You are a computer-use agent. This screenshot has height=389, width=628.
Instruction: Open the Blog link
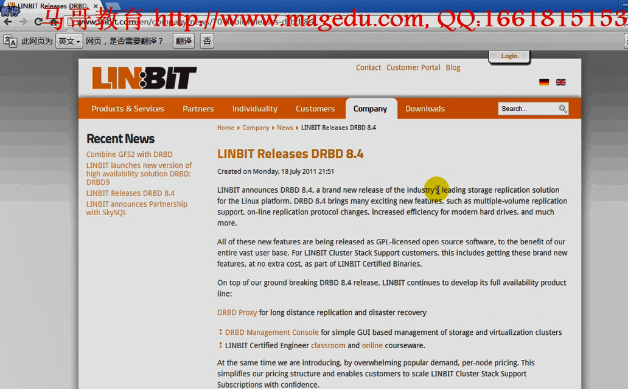pyautogui.click(x=453, y=67)
